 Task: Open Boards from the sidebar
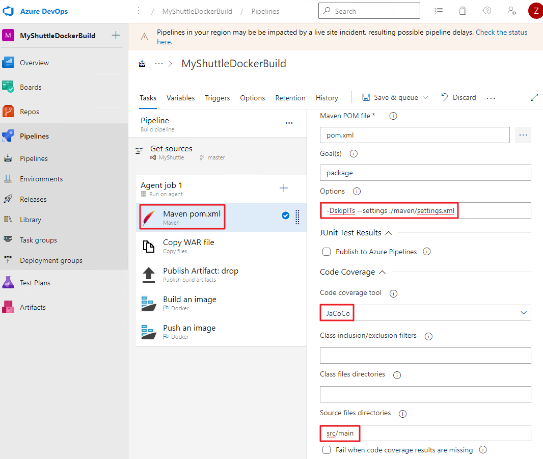pyautogui.click(x=31, y=87)
